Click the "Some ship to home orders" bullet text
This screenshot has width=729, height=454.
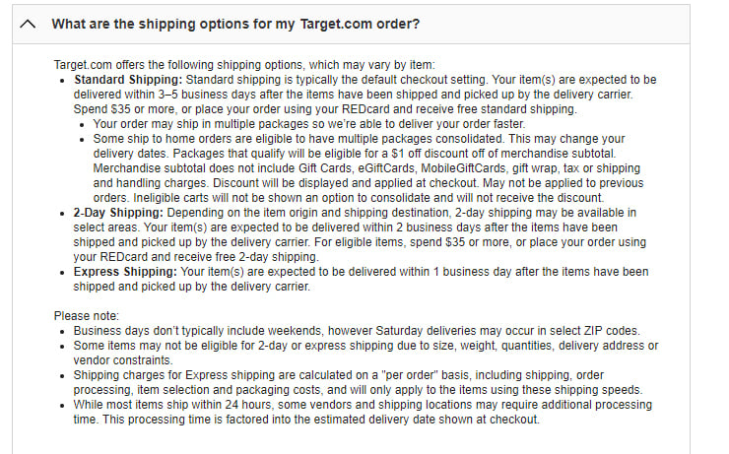tap(368, 168)
